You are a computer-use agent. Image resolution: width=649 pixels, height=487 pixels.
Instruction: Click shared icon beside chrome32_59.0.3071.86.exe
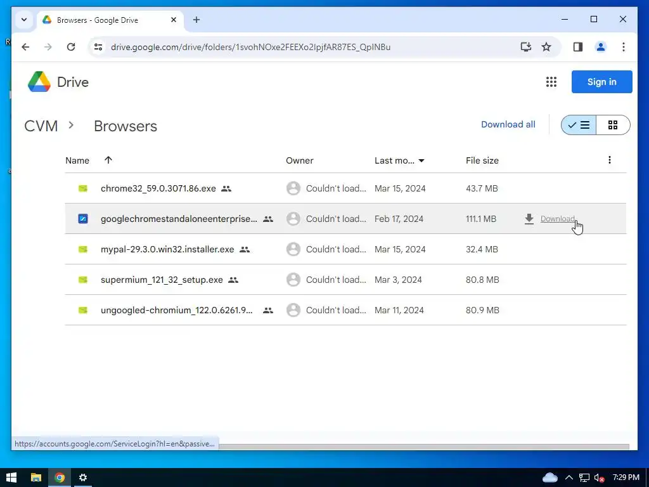click(x=226, y=188)
